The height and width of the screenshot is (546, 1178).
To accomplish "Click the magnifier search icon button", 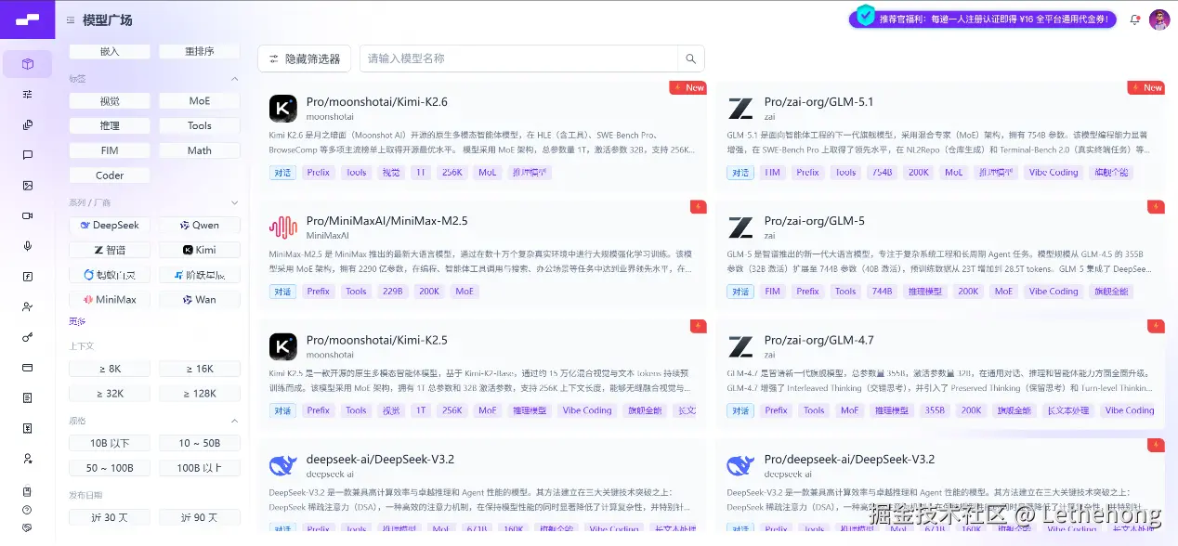I will [690, 58].
